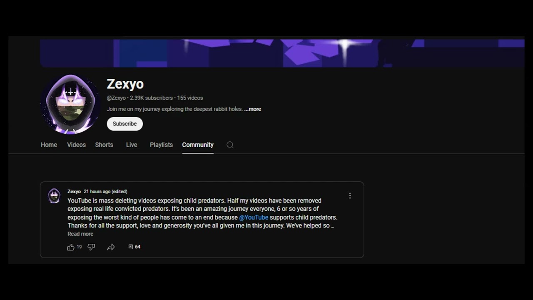Viewport: 533px width, 300px height.
Task: Click the 2.39K subscribers text
Action: [x=151, y=98]
